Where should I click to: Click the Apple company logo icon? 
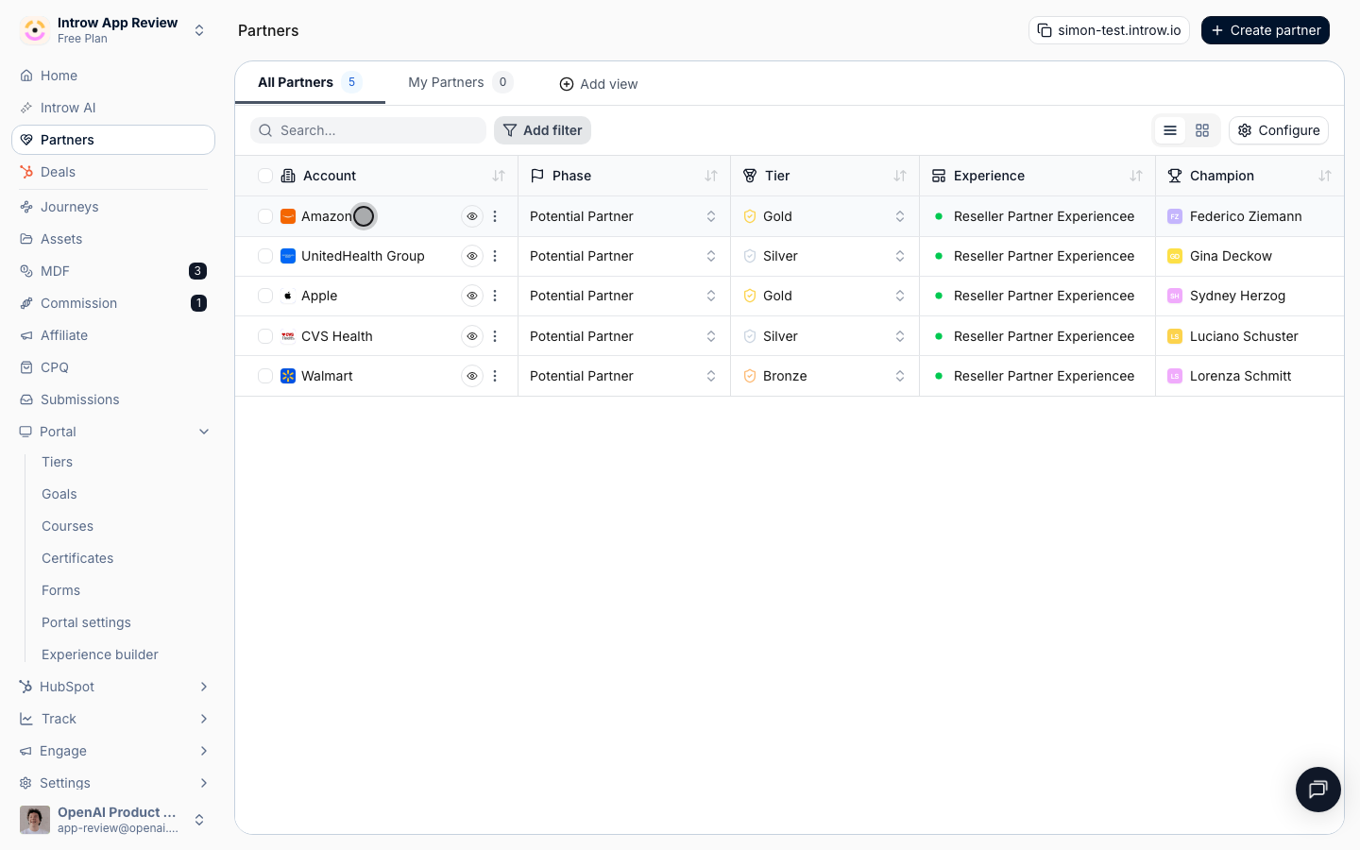[288, 296]
